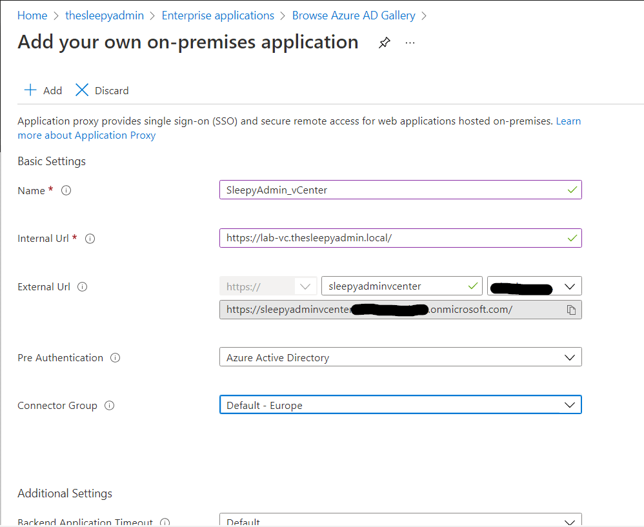
Task: Expand the external URL domain dropdown
Action: pos(535,286)
